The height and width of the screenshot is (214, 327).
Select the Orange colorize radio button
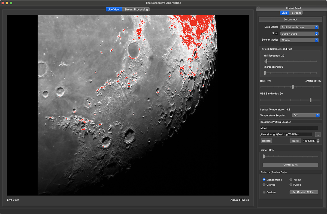coord(264,185)
